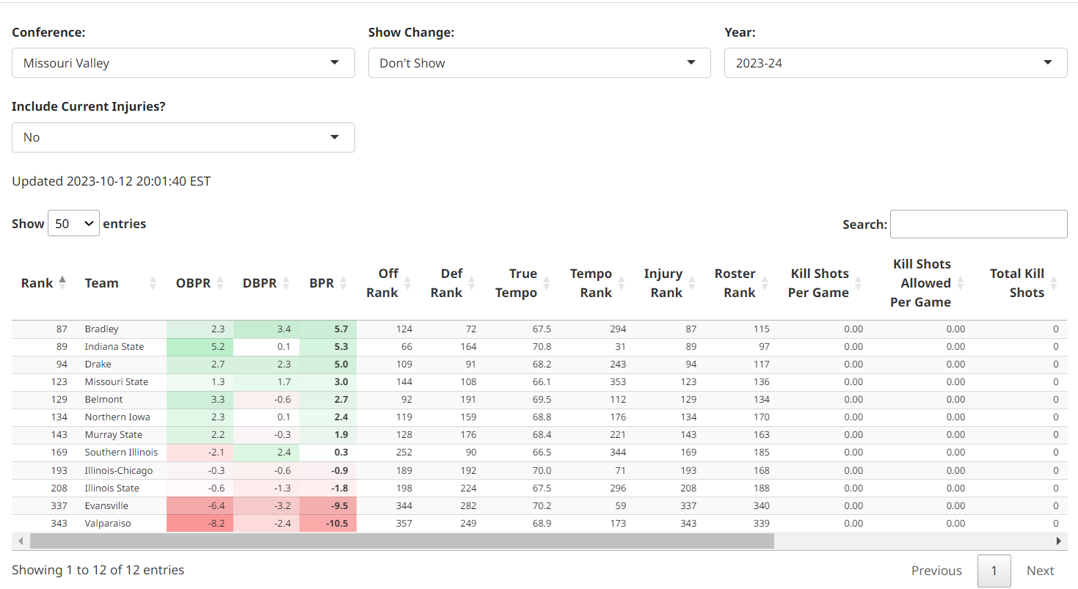Click the OBPR column header label
This screenshot has width=1078, height=589.
point(193,283)
